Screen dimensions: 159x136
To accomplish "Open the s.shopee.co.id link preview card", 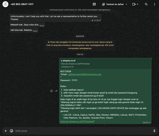I will (x=105, y=64).
